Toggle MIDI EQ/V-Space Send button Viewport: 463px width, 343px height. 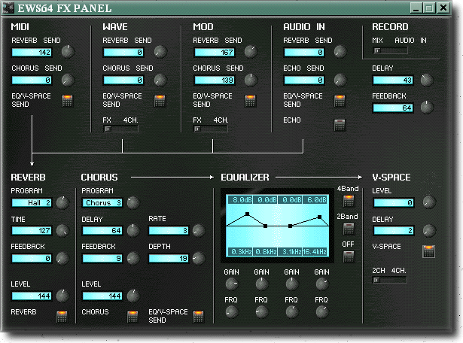tap(67, 101)
